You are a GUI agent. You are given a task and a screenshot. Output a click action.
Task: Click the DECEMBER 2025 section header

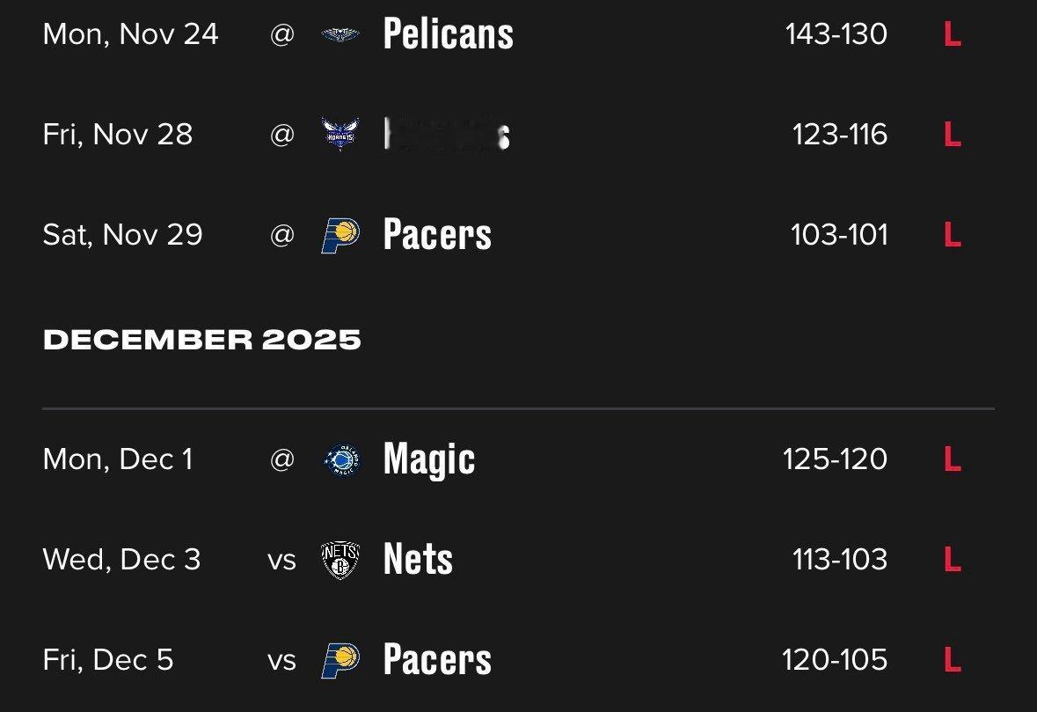pos(202,340)
